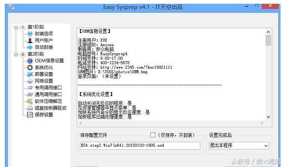The image size is (285, 167).
Task: Open 系统优化 in the tree
Action: (44, 68)
